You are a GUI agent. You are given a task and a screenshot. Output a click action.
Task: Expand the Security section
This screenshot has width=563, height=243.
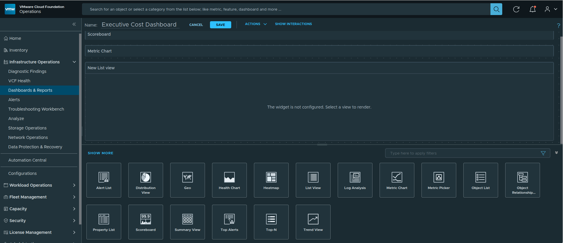[x=74, y=221]
